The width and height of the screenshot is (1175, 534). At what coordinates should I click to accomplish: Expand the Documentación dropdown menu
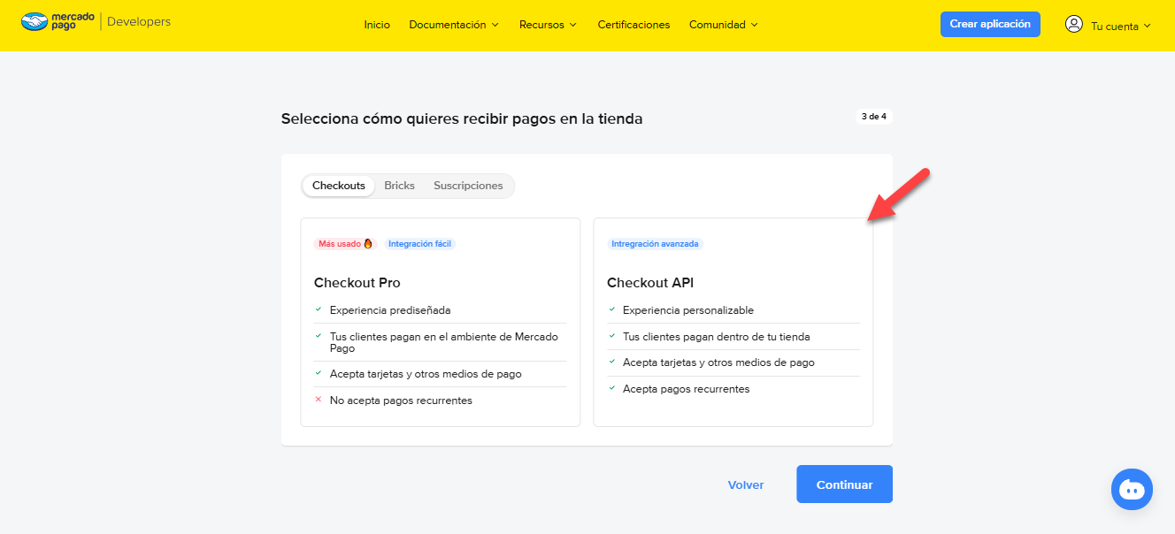(x=453, y=25)
